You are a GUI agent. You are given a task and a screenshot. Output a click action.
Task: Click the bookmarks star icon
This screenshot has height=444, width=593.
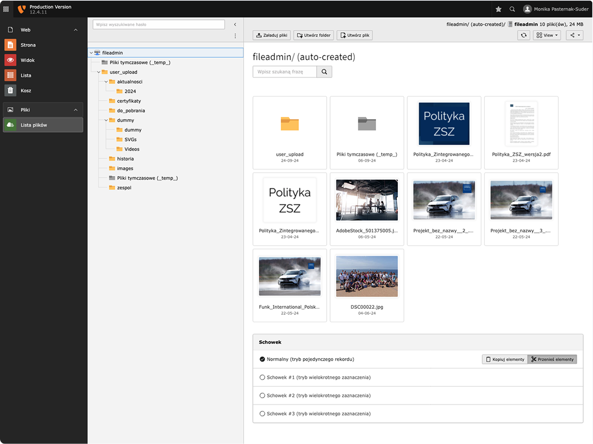pos(499,9)
